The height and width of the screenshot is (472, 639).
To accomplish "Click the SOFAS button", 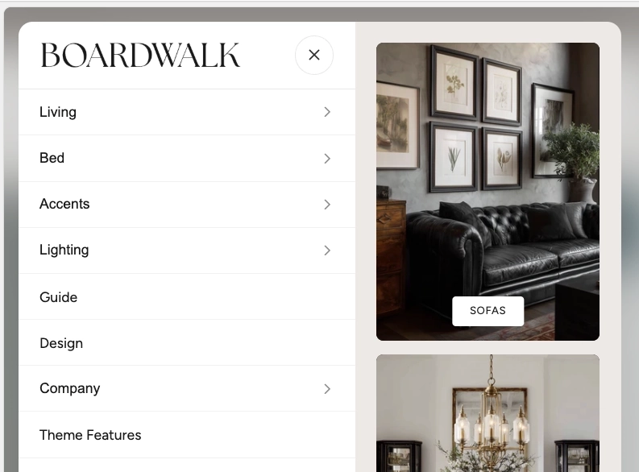I will click(488, 311).
